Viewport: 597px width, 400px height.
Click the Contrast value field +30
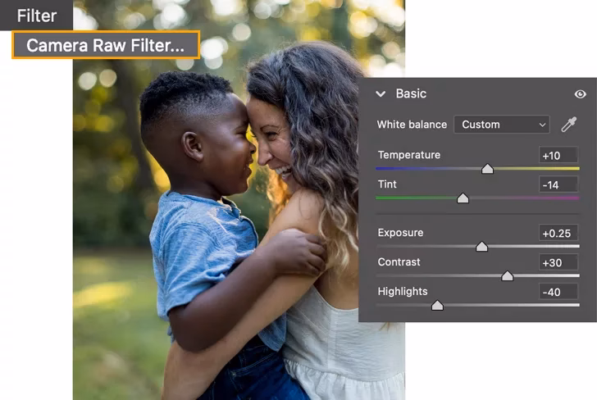pyautogui.click(x=558, y=262)
